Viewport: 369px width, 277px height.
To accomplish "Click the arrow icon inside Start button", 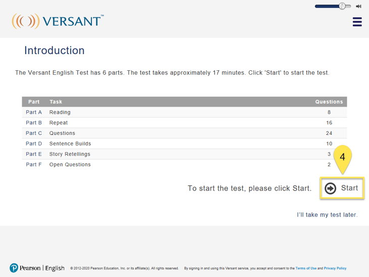I will coord(330,188).
